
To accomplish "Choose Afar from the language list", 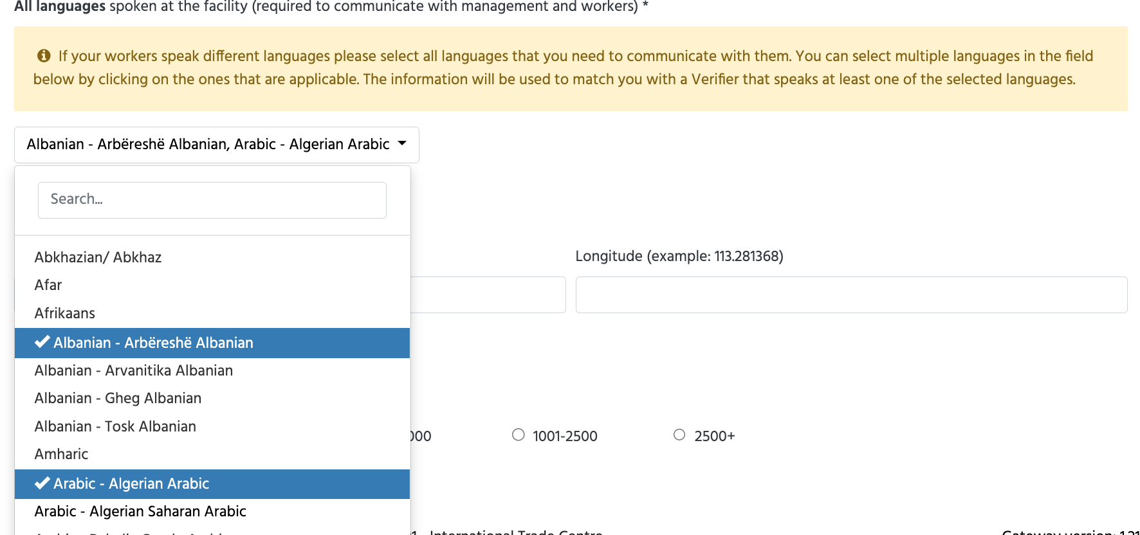I will point(48,285).
